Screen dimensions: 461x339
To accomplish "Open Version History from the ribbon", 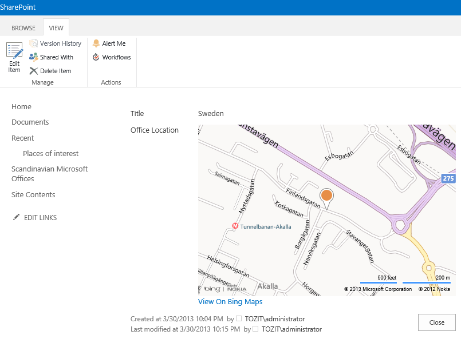I will click(x=56, y=43).
